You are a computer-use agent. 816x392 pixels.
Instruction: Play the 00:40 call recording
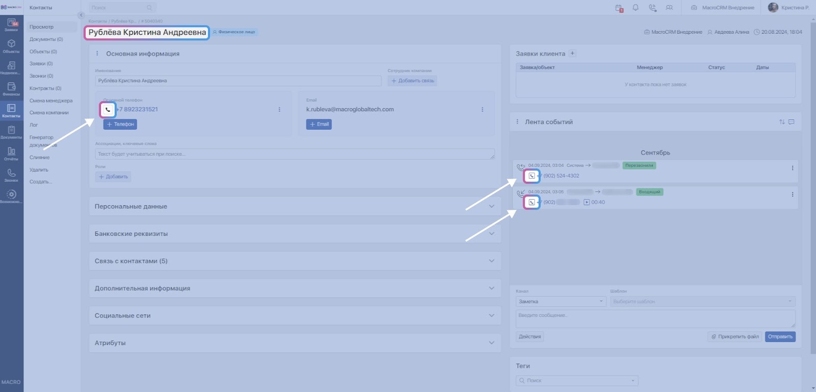586,202
